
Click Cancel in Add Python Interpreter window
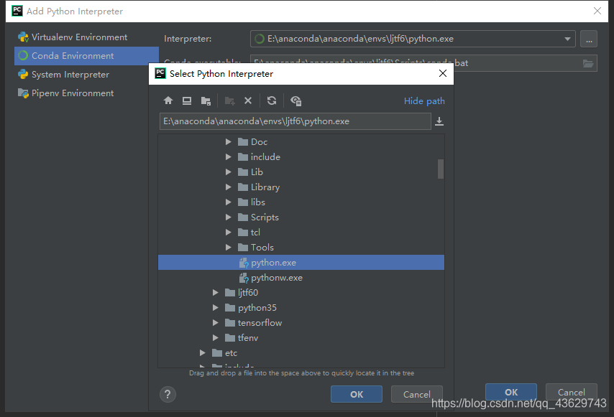[x=572, y=392]
